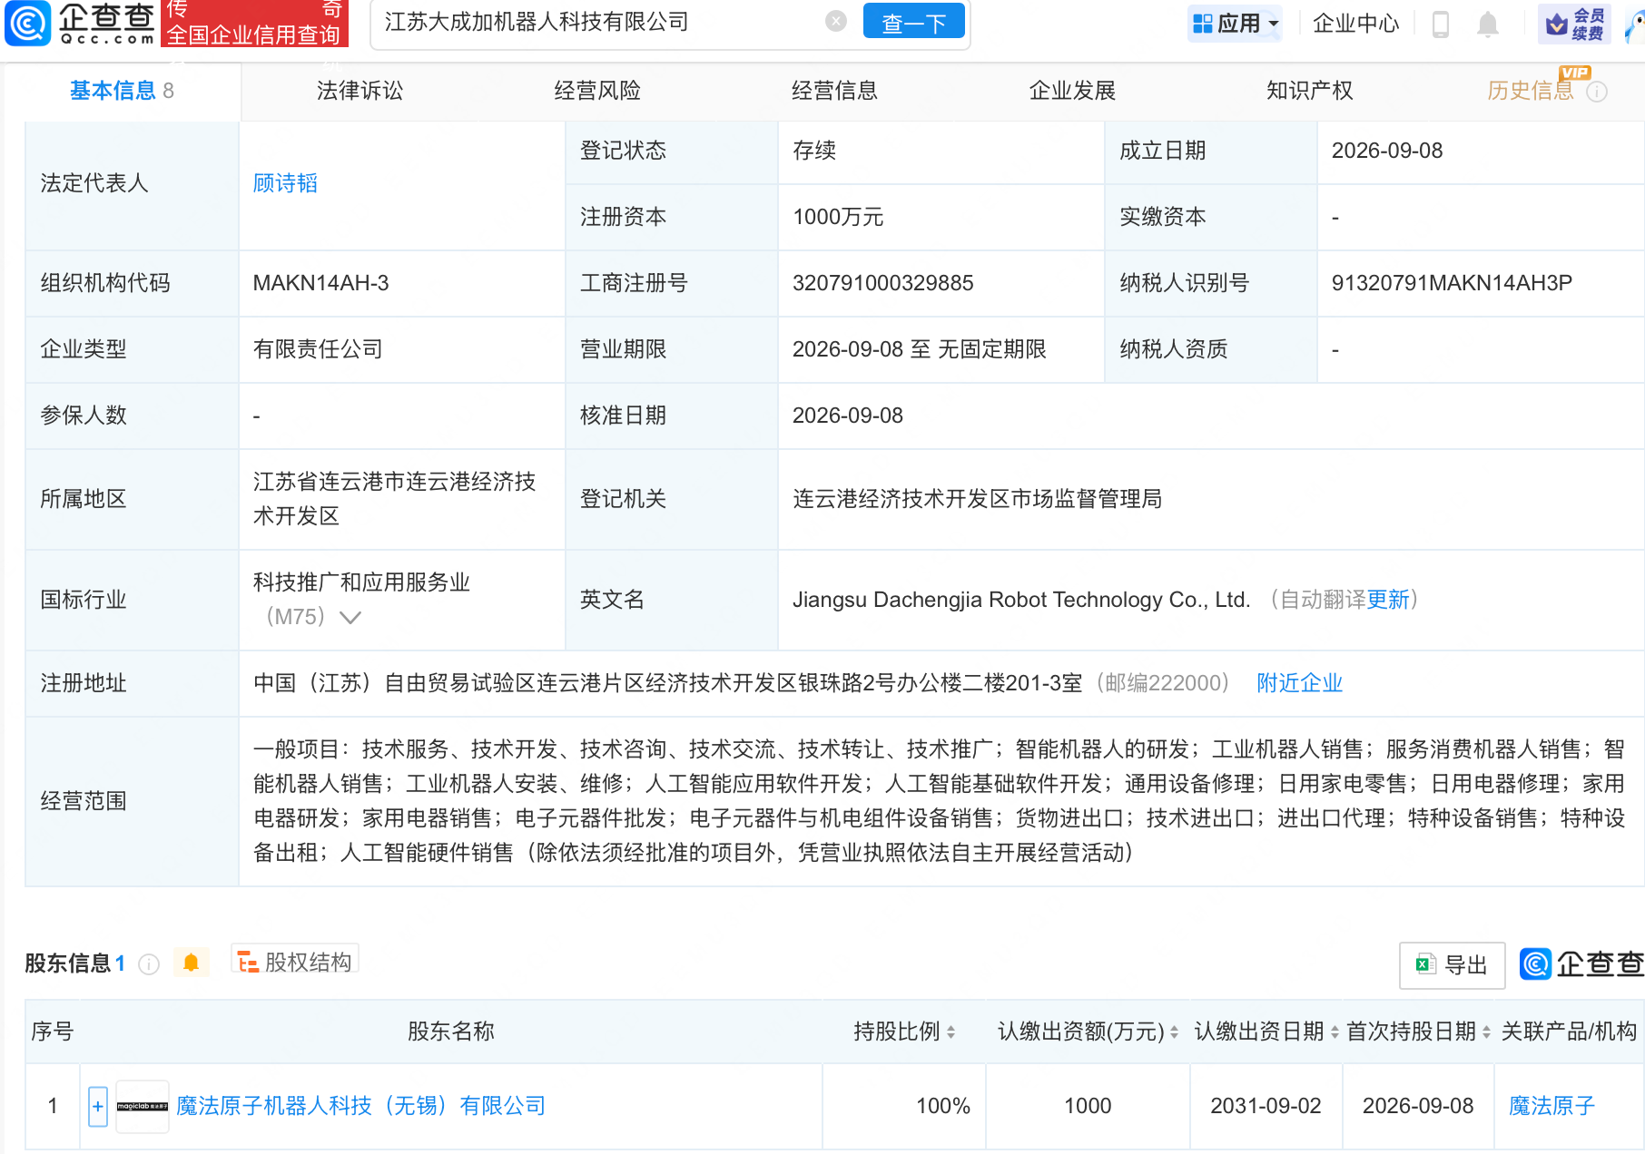Select the taxpayer ID 91320791MAKN14AH3P
Screen dimensions: 1645x1154
tap(1452, 283)
